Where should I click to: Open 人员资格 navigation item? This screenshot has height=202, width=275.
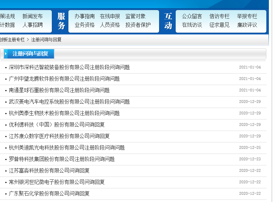click(110, 25)
